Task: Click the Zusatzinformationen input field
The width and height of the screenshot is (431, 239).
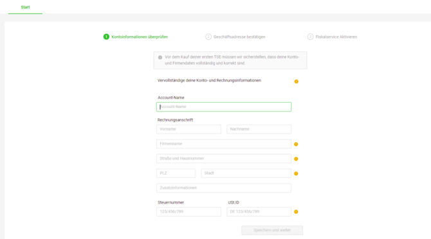Action: pyautogui.click(x=224, y=188)
